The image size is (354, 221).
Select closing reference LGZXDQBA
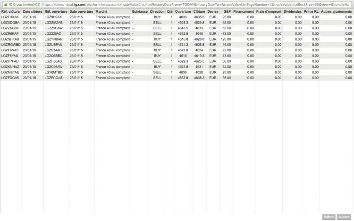(10, 23)
